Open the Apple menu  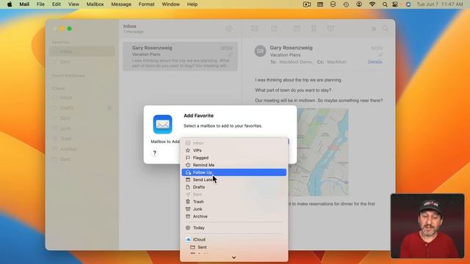click(10, 4)
